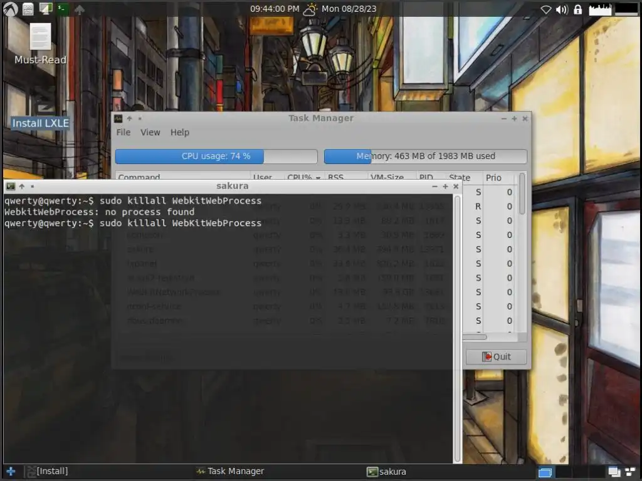
Task: Click the sakura terminal vertical scrollbar
Action: pos(457,328)
